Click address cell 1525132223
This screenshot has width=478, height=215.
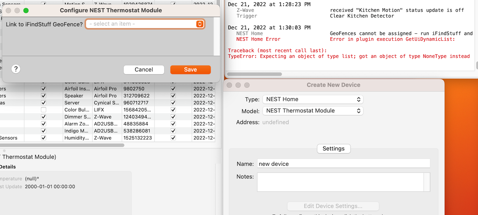[138, 138]
